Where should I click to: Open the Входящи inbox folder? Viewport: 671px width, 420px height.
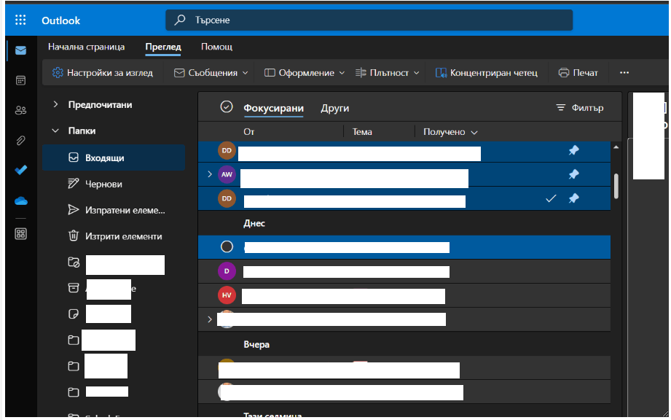point(114,157)
